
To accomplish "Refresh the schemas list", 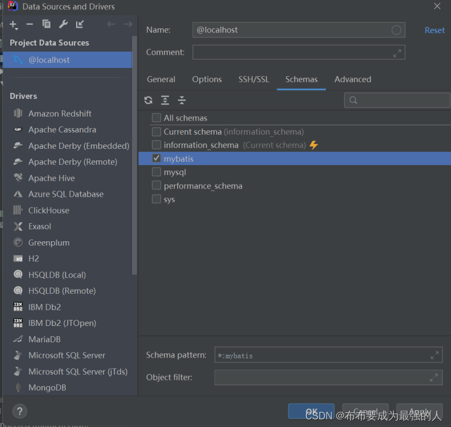I will (x=148, y=100).
